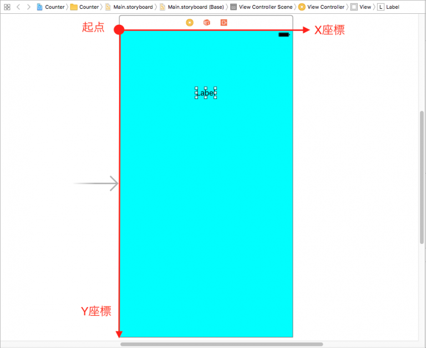Screen dimensions: 426x348
Task: Click the battery indicator in status bar
Action: pos(284,35)
